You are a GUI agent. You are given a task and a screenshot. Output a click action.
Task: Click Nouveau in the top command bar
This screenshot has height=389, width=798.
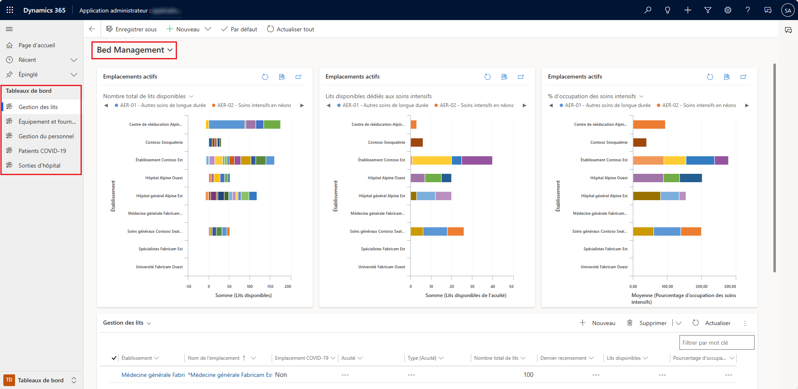pos(183,30)
